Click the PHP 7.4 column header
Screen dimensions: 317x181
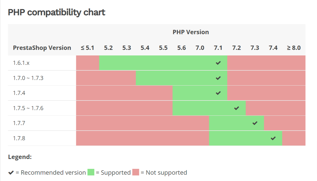(x=273, y=48)
